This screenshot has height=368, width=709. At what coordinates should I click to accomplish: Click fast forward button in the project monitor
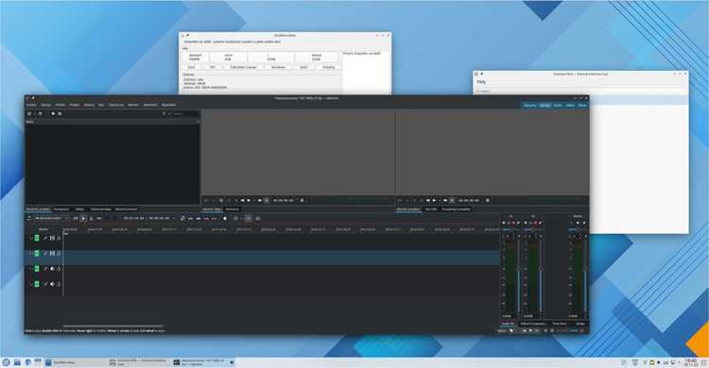(445, 200)
